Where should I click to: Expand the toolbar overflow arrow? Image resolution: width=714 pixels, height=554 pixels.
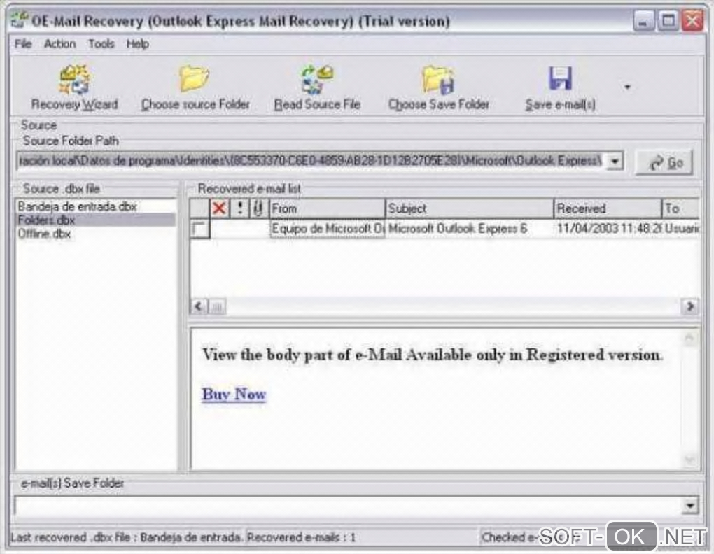[x=627, y=87]
